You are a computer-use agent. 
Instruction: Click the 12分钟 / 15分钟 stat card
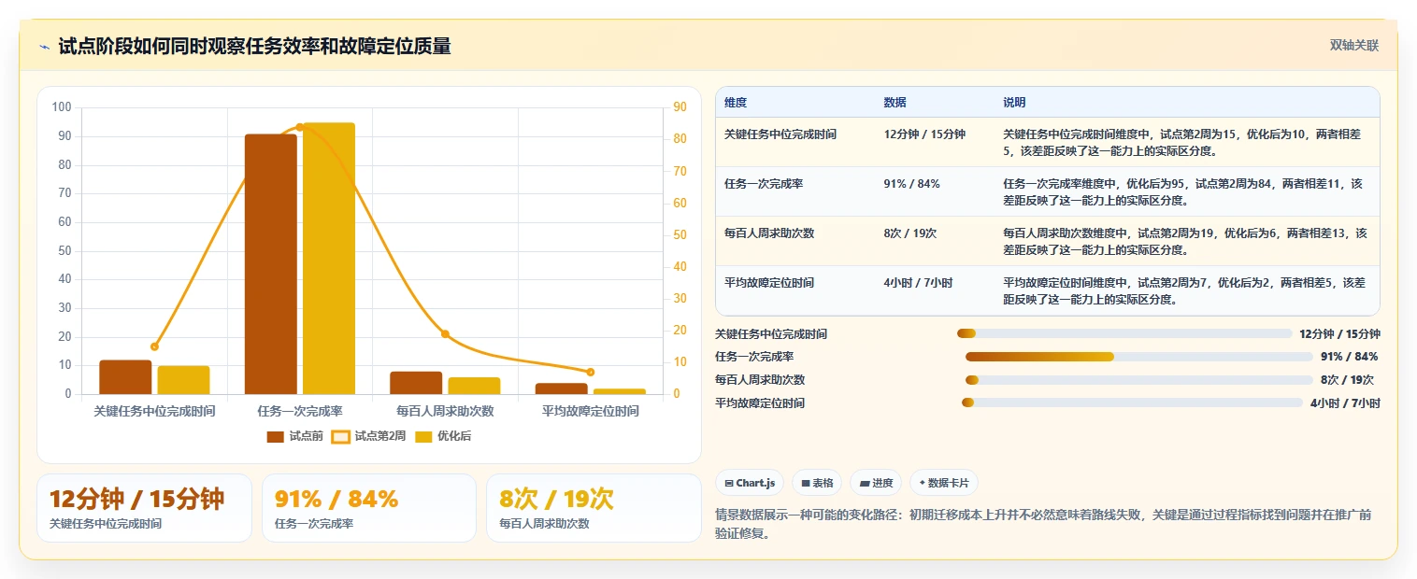(x=145, y=508)
